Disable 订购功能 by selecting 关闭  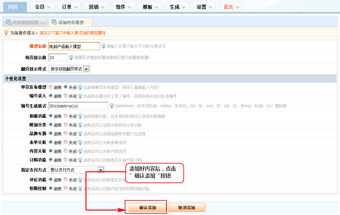66,160
